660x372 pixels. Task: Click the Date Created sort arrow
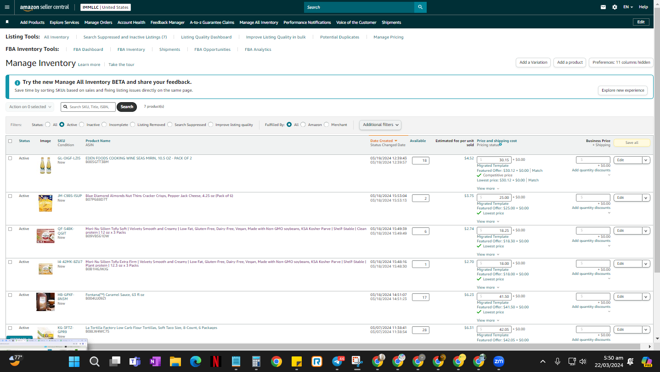coord(395,141)
